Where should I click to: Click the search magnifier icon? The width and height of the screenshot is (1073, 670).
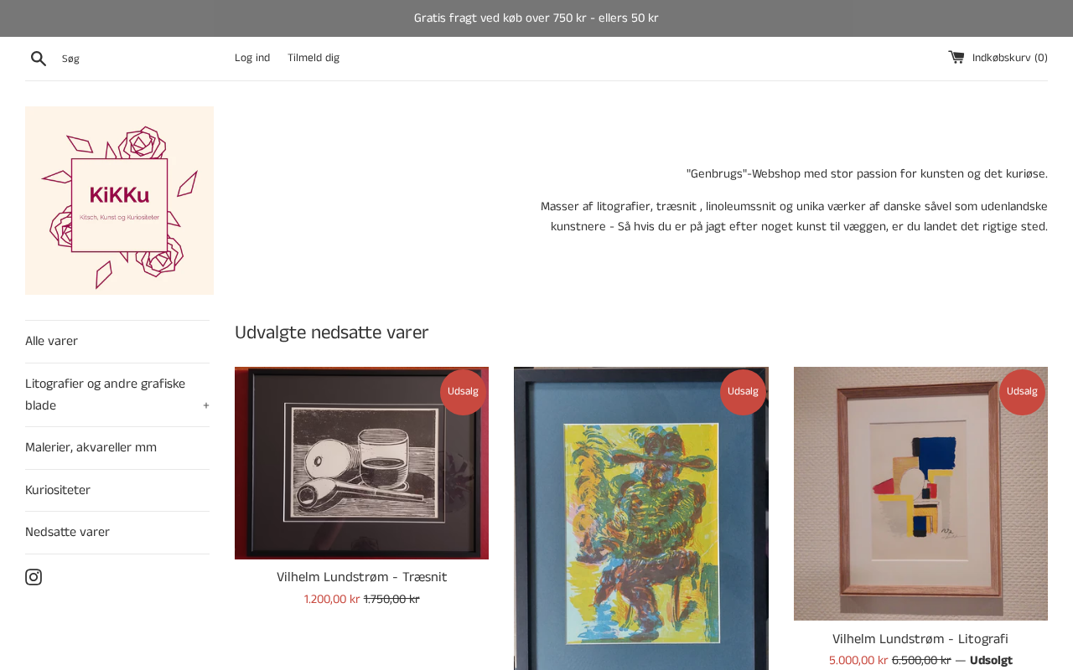click(x=39, y=59)
